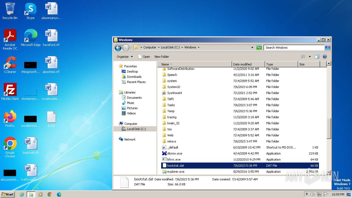352x198 pixels.
Task: Select glassfees.rtf document on desktop
Action: (x=51, y=65)
